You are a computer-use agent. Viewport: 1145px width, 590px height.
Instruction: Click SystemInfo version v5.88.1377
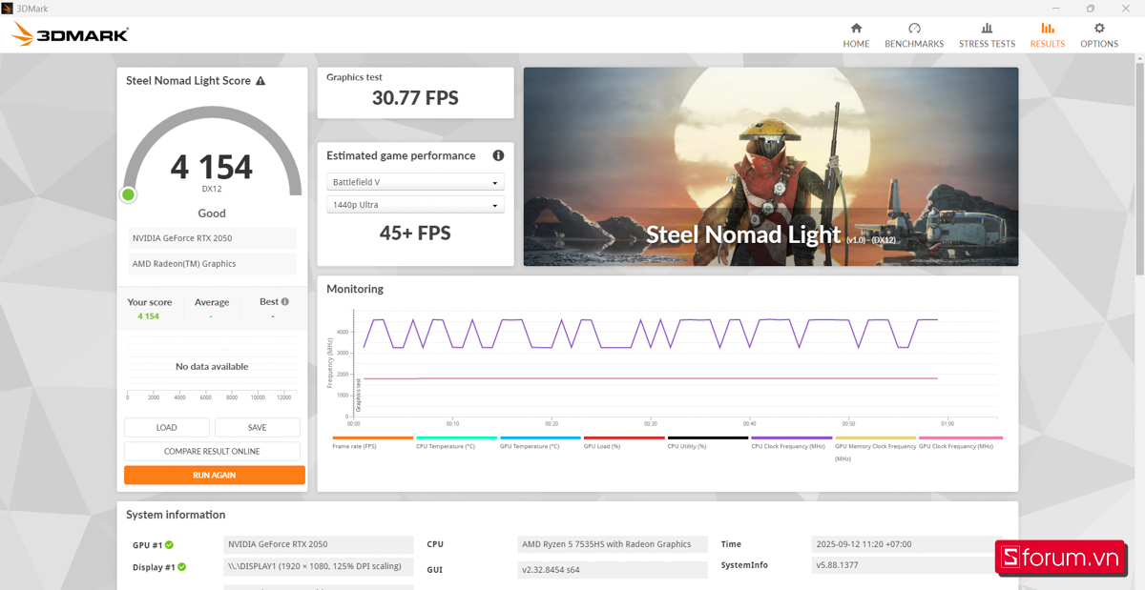902,565
